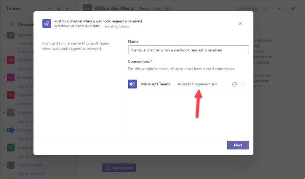Collapse the Privacy team arrow
This screenshot has width=305, height=179.
coord(4,130)
